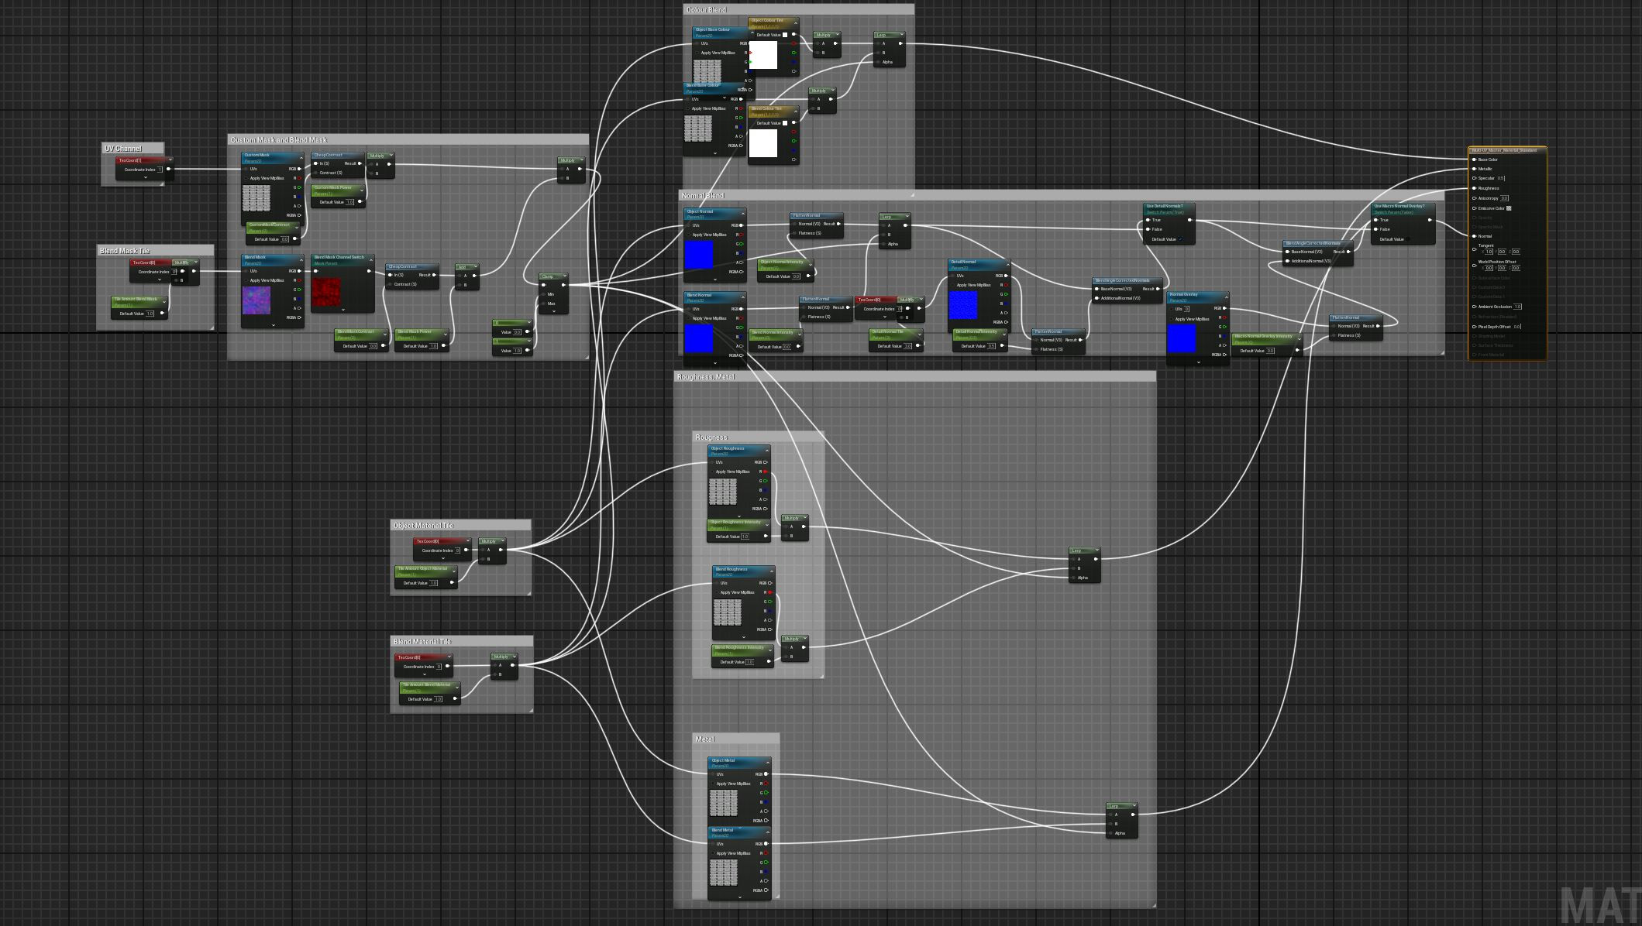Viewport: 1642px width, 926px height.
Task: Click the Alpha pin of the Metal Lerp node
Action: pos(1110,833)
